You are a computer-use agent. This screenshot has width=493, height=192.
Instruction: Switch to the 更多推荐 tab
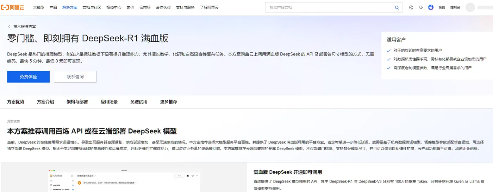(x=169, y=102)
